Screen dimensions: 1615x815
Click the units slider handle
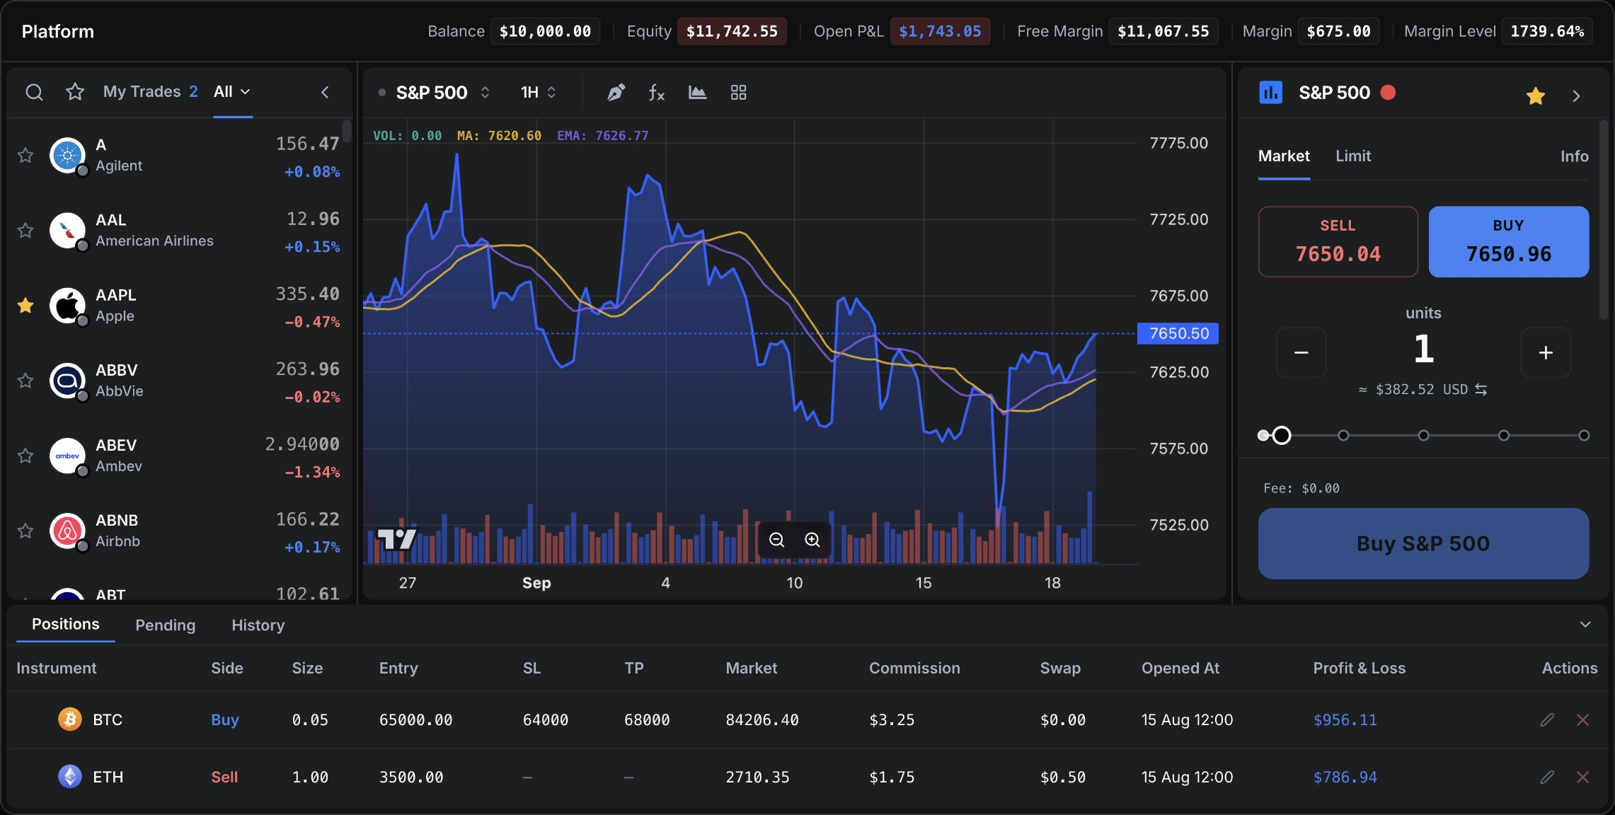(x=1282, y=435)
